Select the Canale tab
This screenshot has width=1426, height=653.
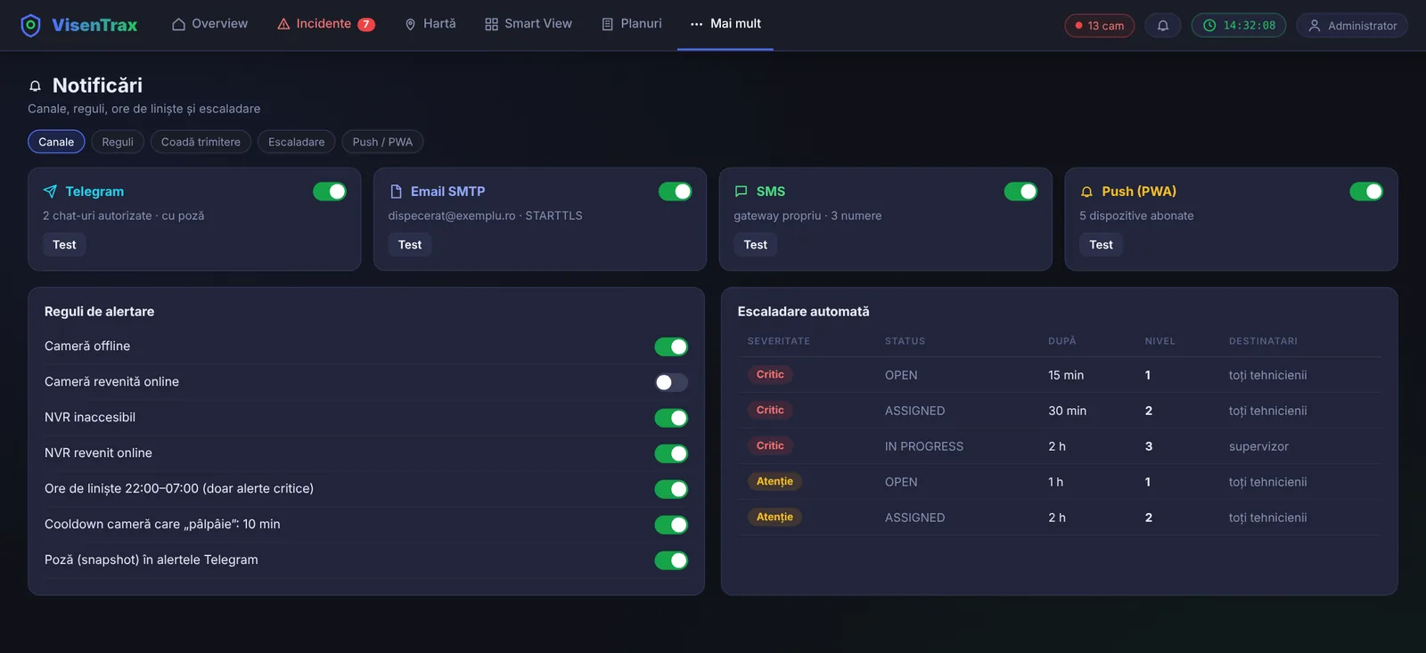click(x=56, y=142)
